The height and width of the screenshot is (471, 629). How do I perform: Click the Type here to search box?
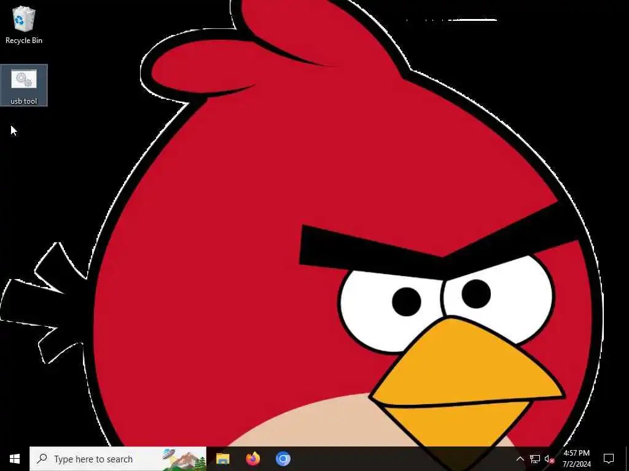(118, 459)
